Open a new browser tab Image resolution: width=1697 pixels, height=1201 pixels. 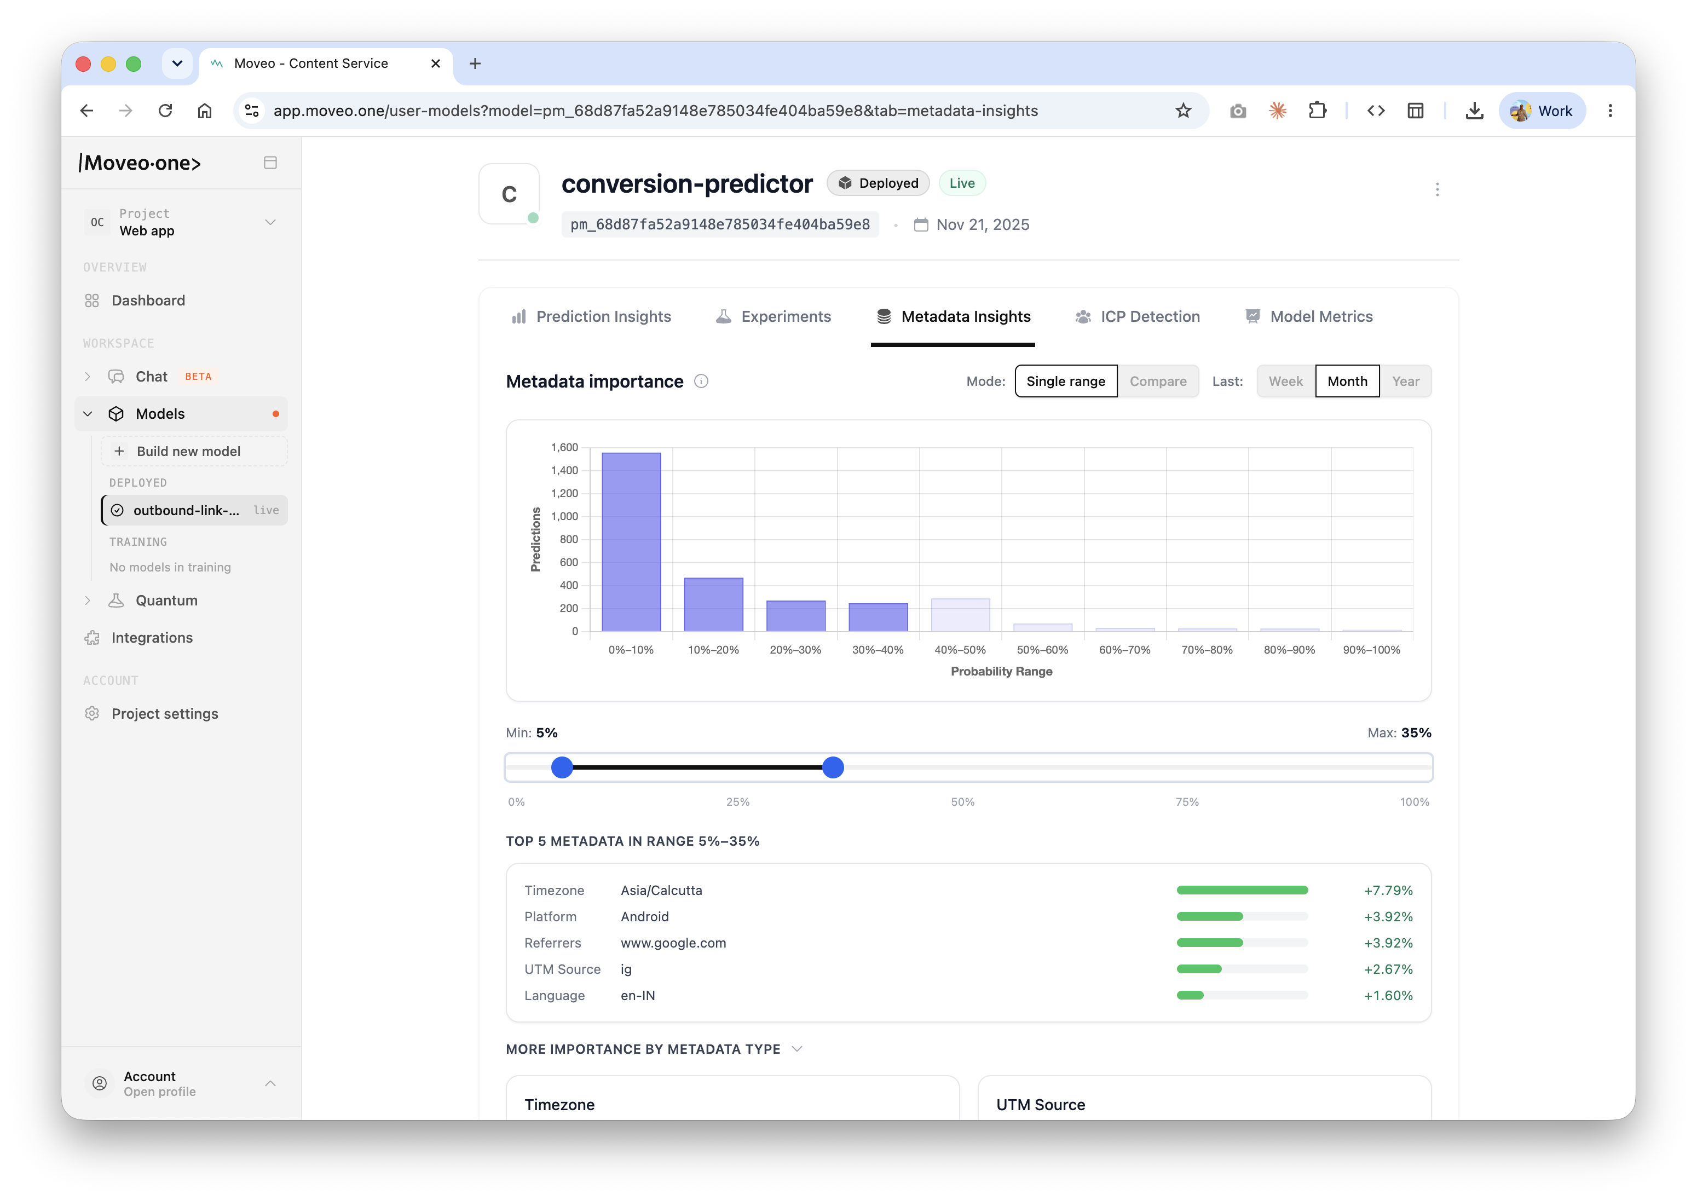click(x=475, y=63)
